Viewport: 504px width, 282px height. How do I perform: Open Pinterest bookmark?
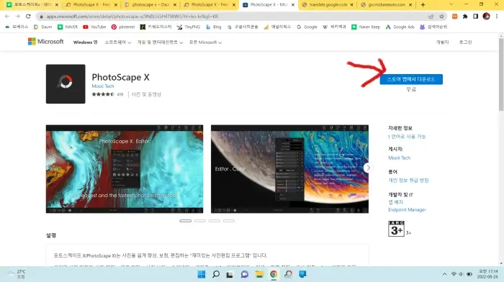coord(123,27)
